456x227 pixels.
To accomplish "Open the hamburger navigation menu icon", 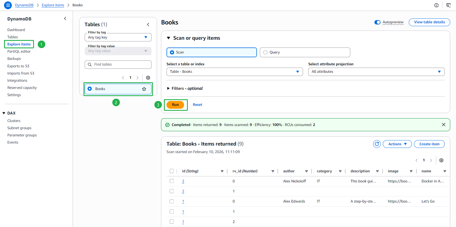I will [x=8, y=5].
